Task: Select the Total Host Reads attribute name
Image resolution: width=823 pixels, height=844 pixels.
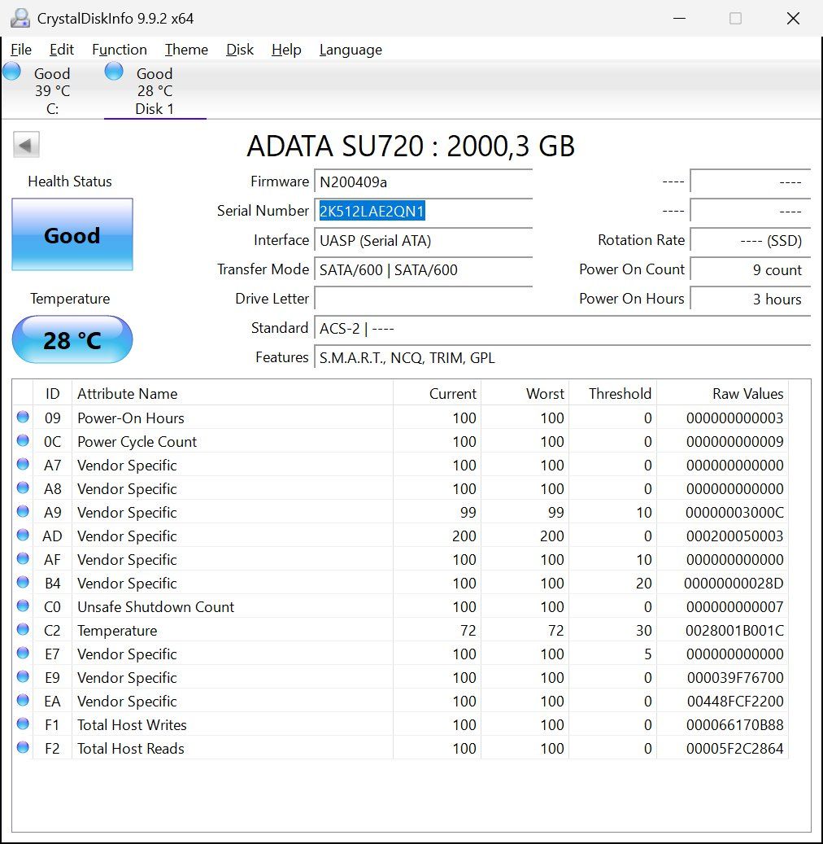Action: click(131, 749)
